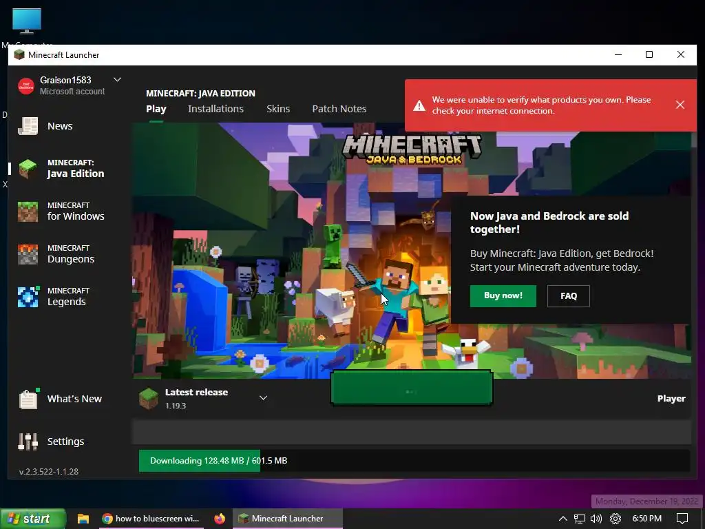Switch to the Installations tab
This screenshot has width=705, height=529.
click(x=215, y=109)
